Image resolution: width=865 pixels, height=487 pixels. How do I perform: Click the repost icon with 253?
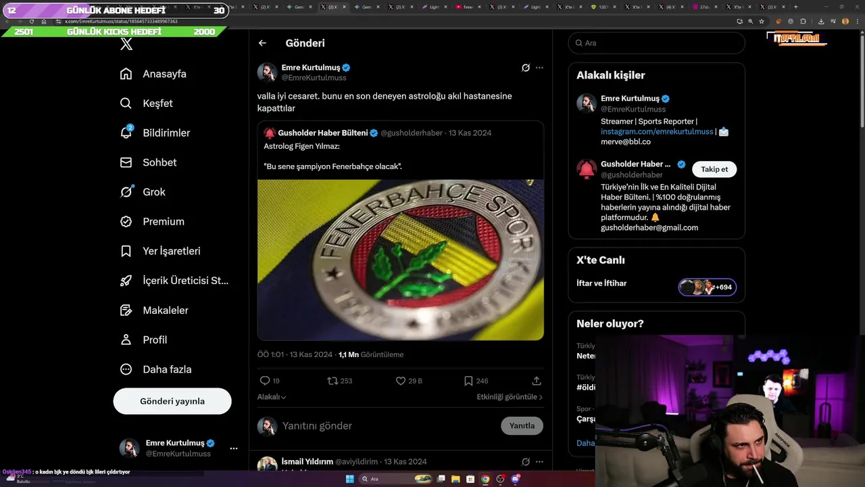332,381
